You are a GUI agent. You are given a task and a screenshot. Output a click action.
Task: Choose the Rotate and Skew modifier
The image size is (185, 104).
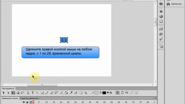(122, 92)
